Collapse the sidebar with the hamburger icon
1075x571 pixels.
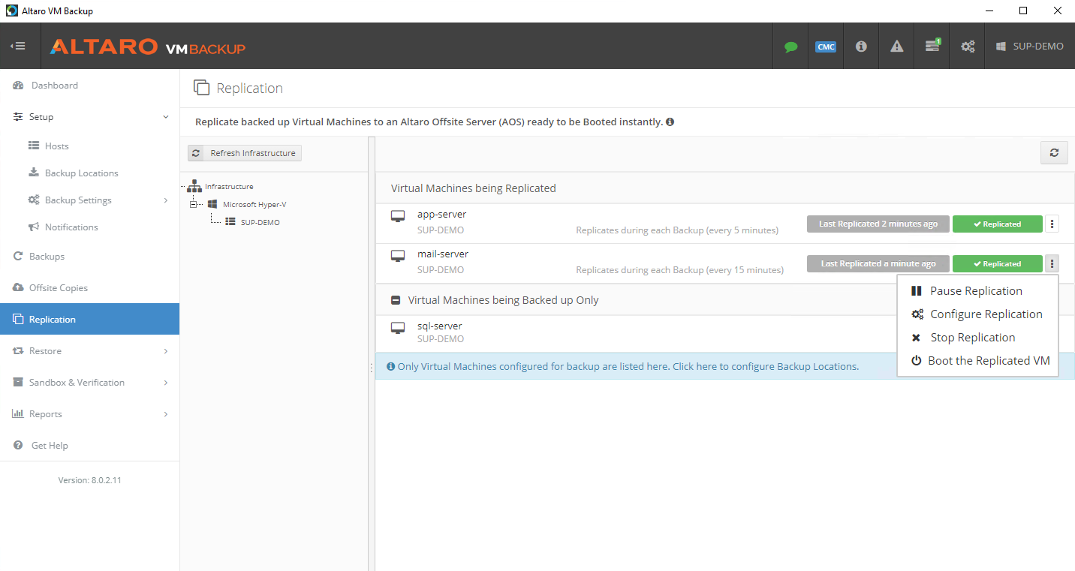(18, 46)
